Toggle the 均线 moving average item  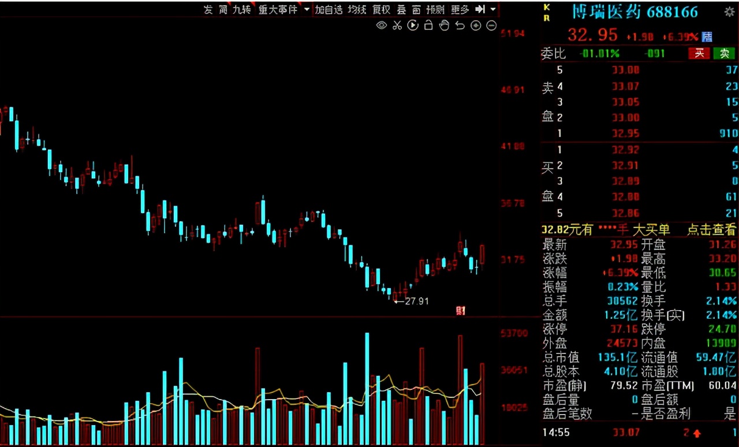point(357,9)
